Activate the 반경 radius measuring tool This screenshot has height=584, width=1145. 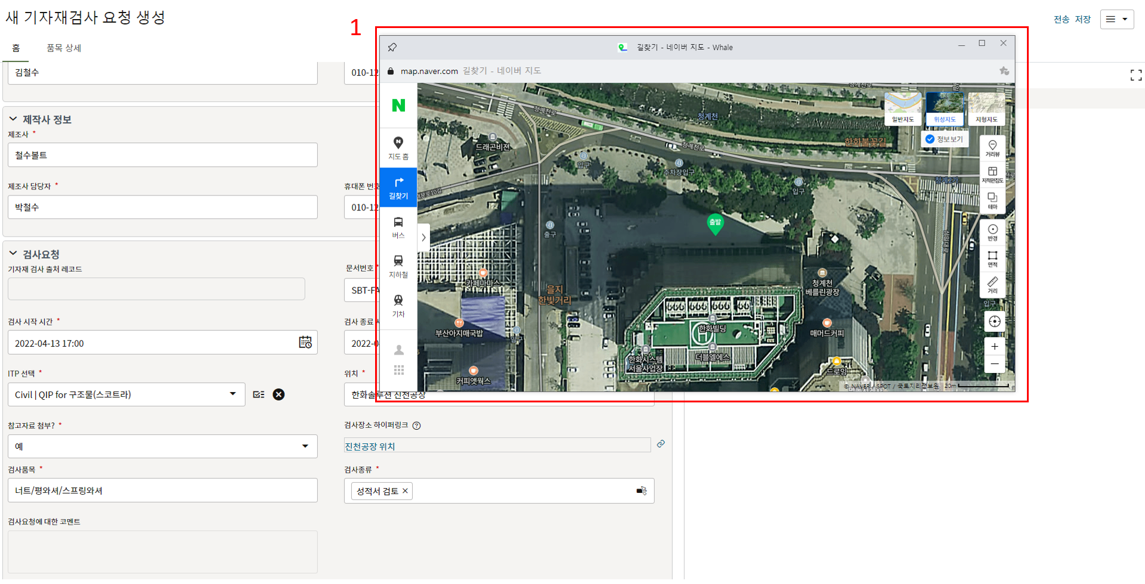click(x=992, y=232)
